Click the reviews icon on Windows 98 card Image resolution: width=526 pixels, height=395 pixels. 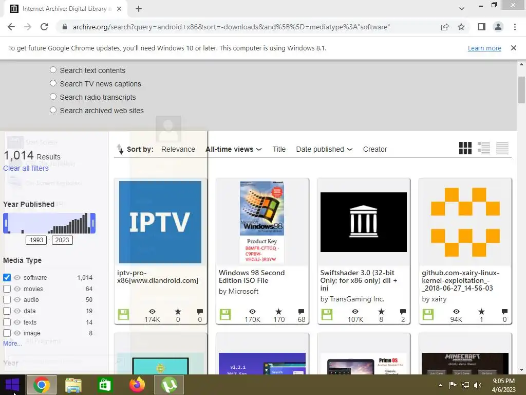301,311
